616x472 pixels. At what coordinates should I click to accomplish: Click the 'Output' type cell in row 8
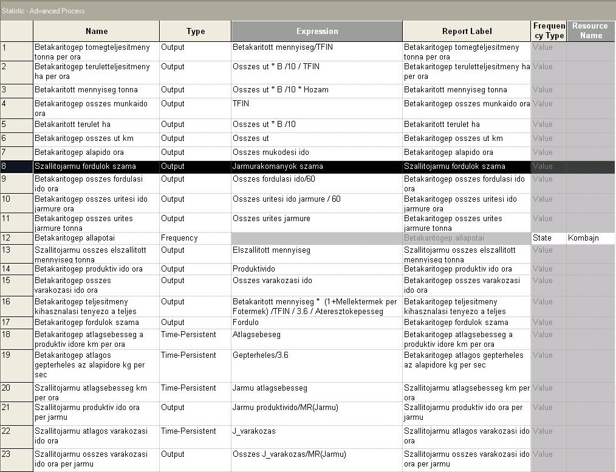195,166
